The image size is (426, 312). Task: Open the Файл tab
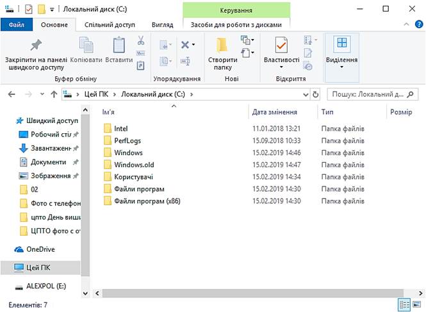tap(17, 25)
